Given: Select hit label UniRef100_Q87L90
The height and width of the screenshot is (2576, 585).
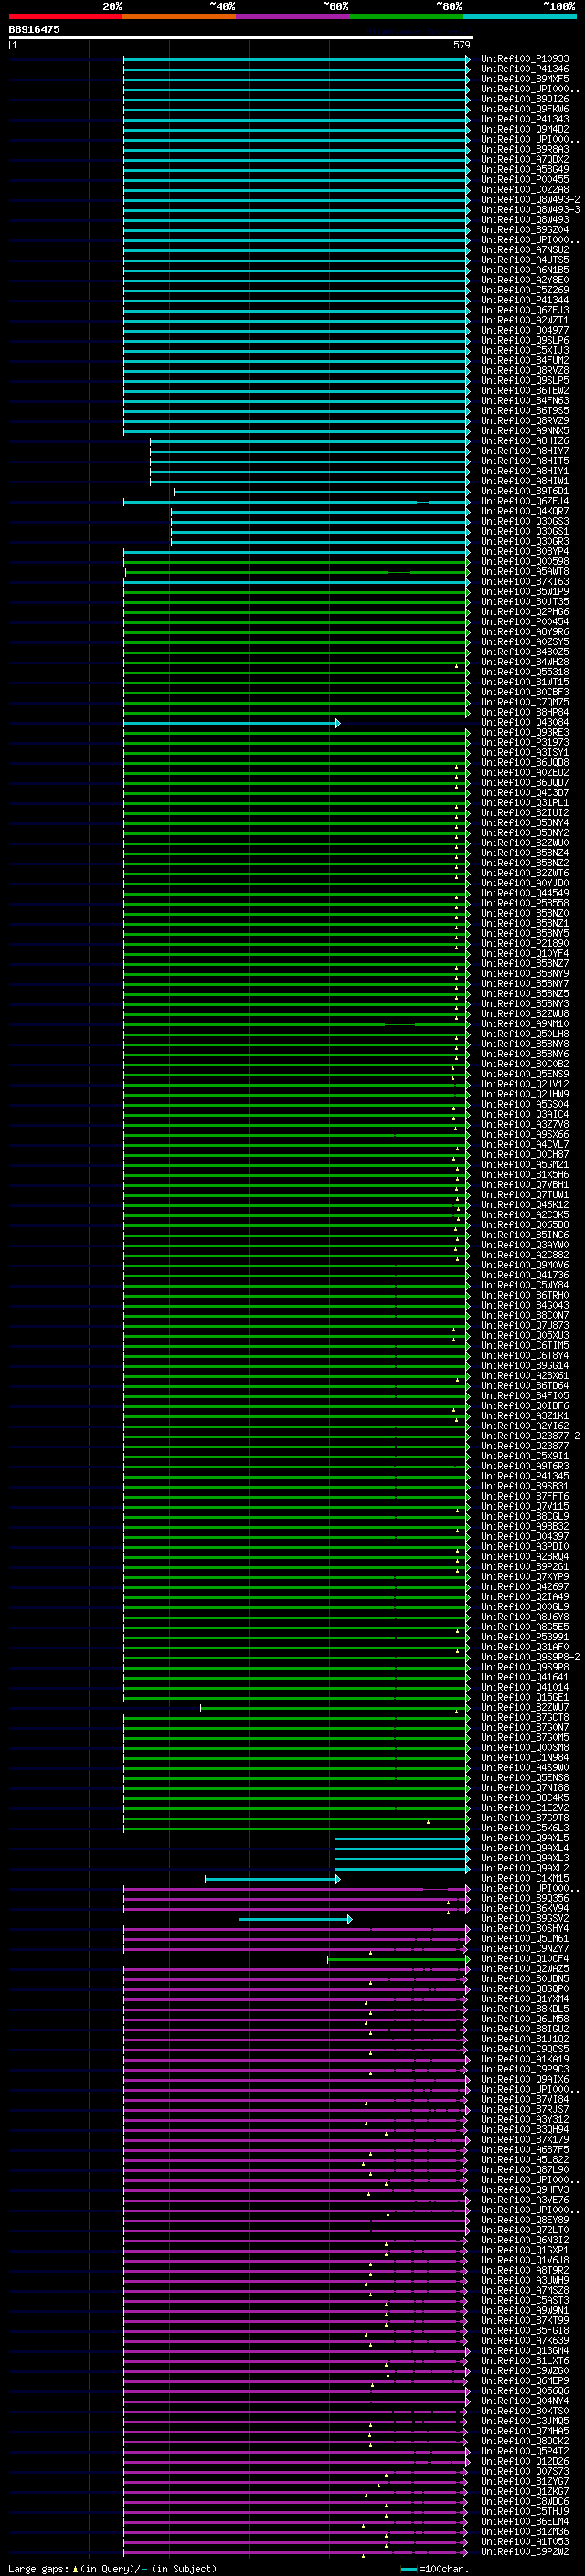Looking at the screenshot, I should pos(525,2169).
